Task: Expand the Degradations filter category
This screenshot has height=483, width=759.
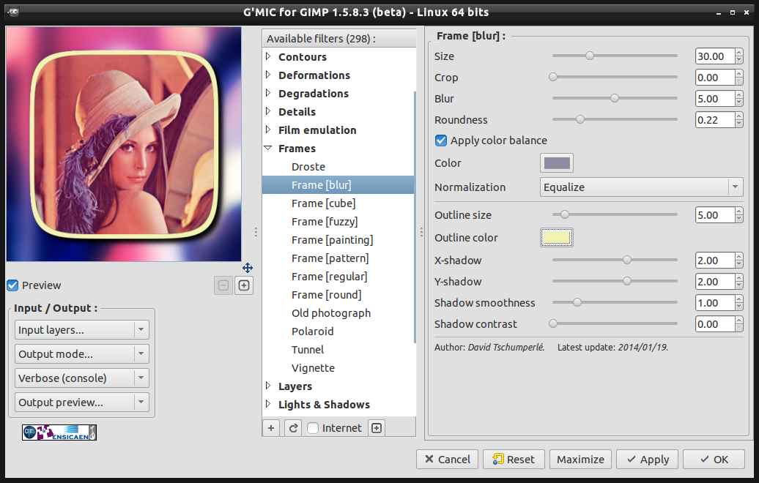Action: [x=268, y=94]
